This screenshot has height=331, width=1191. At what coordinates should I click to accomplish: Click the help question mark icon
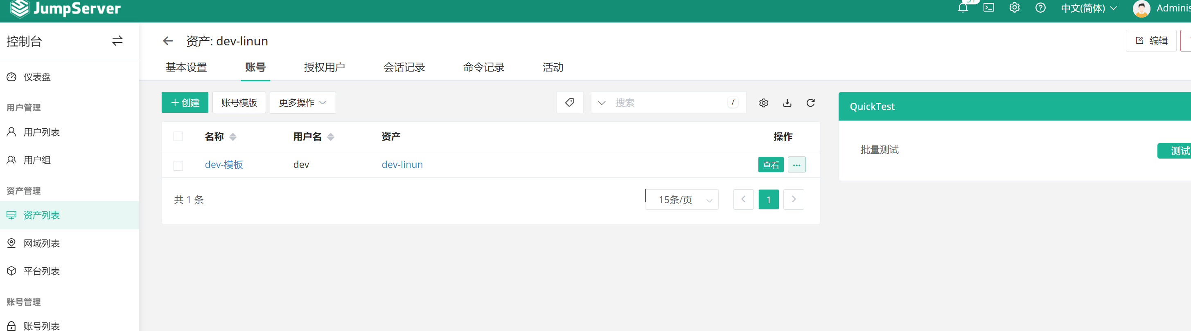(1040, 8)
